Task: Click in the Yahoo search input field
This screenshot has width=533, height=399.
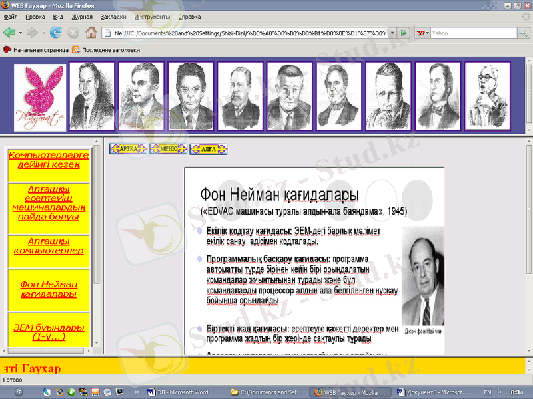Action: 473,32
